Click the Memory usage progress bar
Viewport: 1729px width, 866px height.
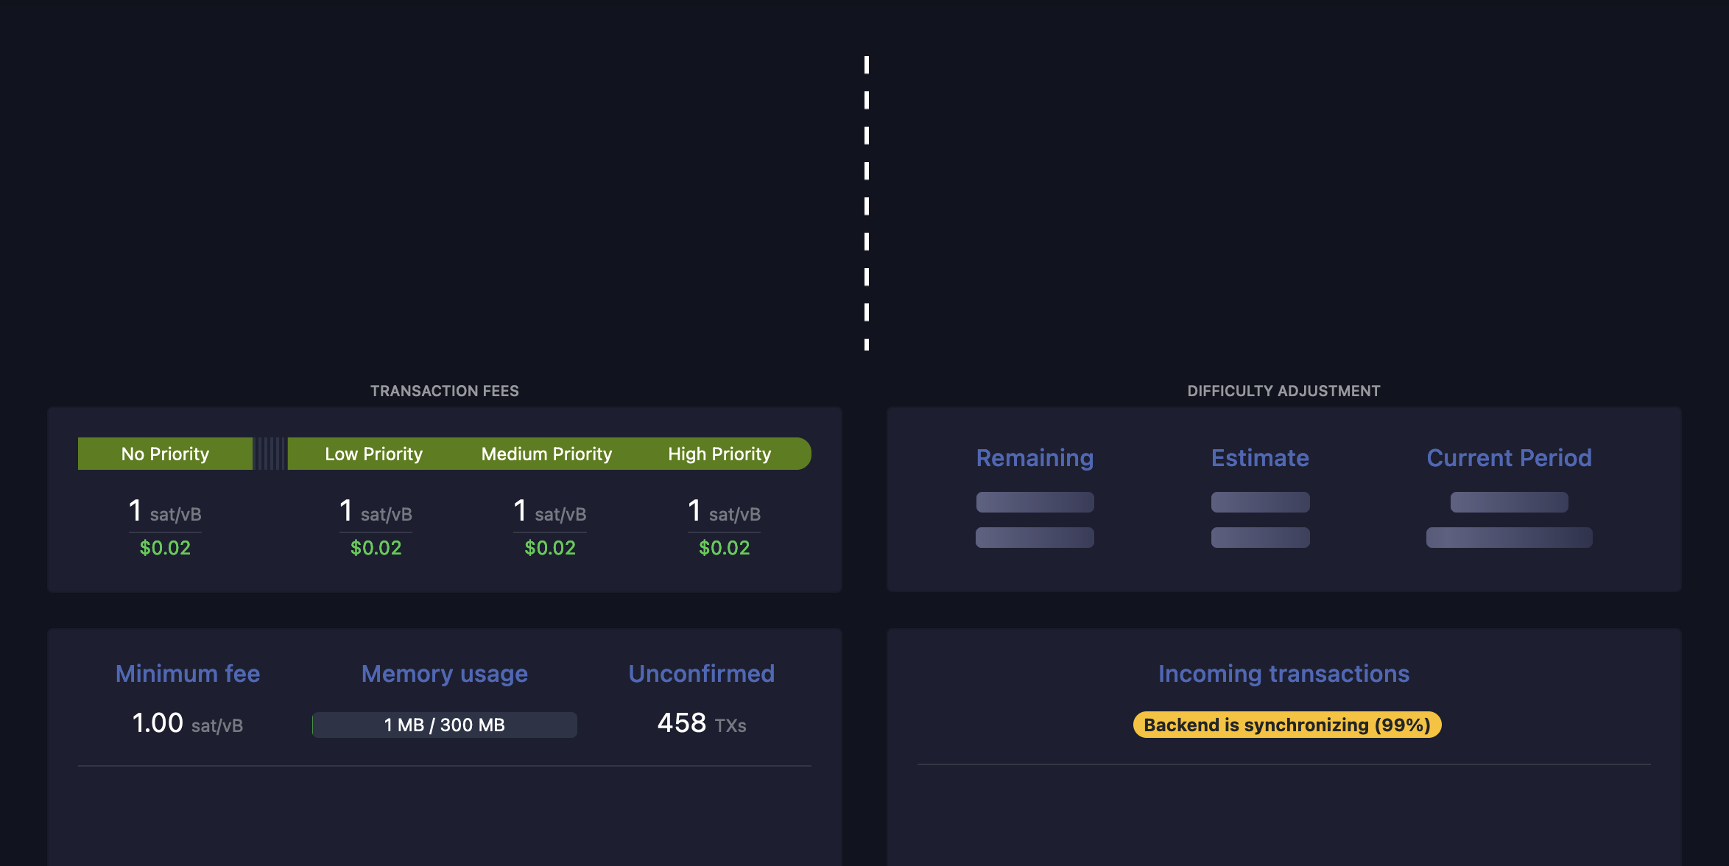[444, 725]
